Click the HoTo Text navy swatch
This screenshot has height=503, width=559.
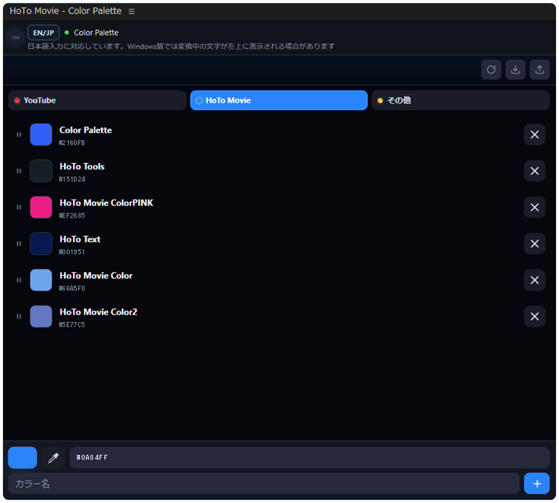pos(41,244)
